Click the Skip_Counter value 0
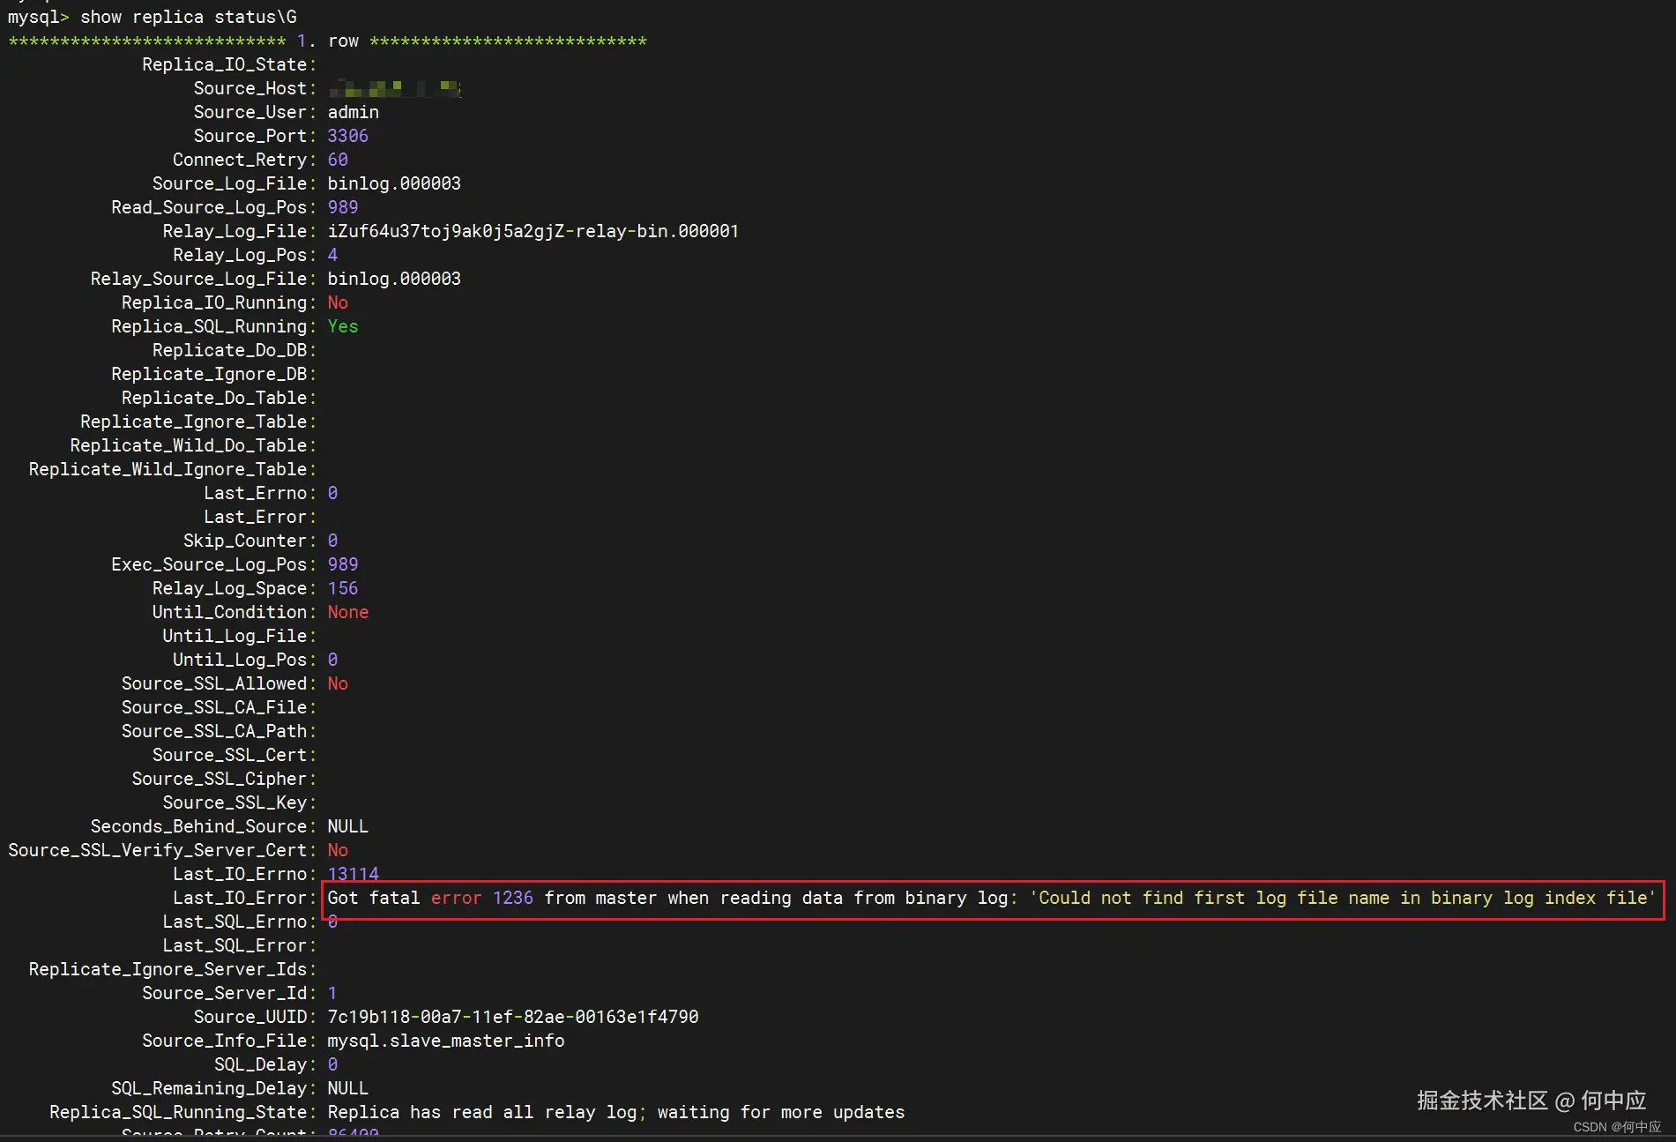This screenshot has width=1676, height=1142. point(332,541)
